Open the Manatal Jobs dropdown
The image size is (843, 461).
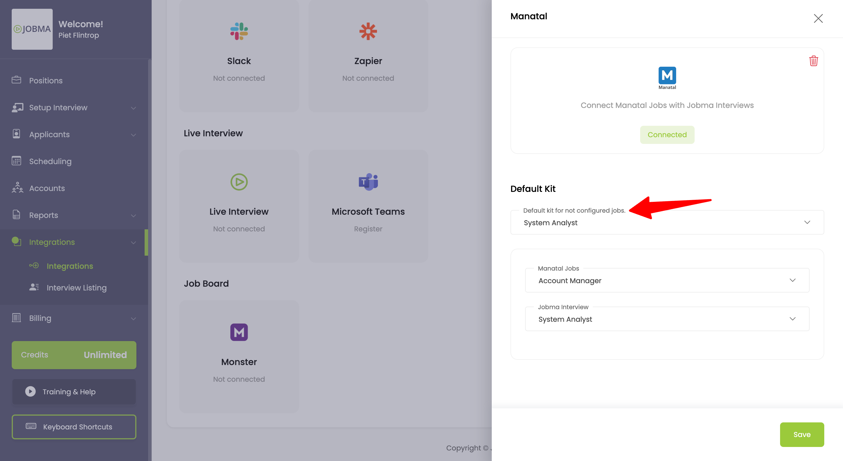(667, 280)
